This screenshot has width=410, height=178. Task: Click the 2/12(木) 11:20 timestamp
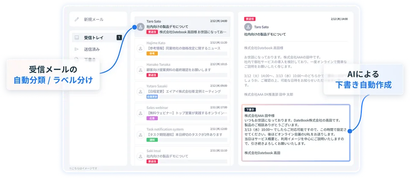click(219, 42)
